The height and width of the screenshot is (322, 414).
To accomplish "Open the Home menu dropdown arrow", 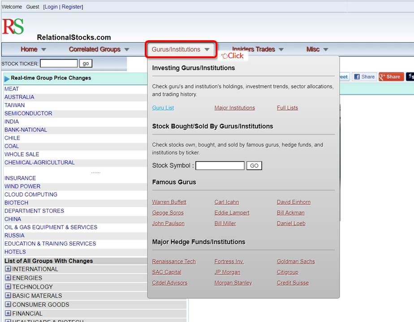I will pyautogui.click(x=43, y=50).
